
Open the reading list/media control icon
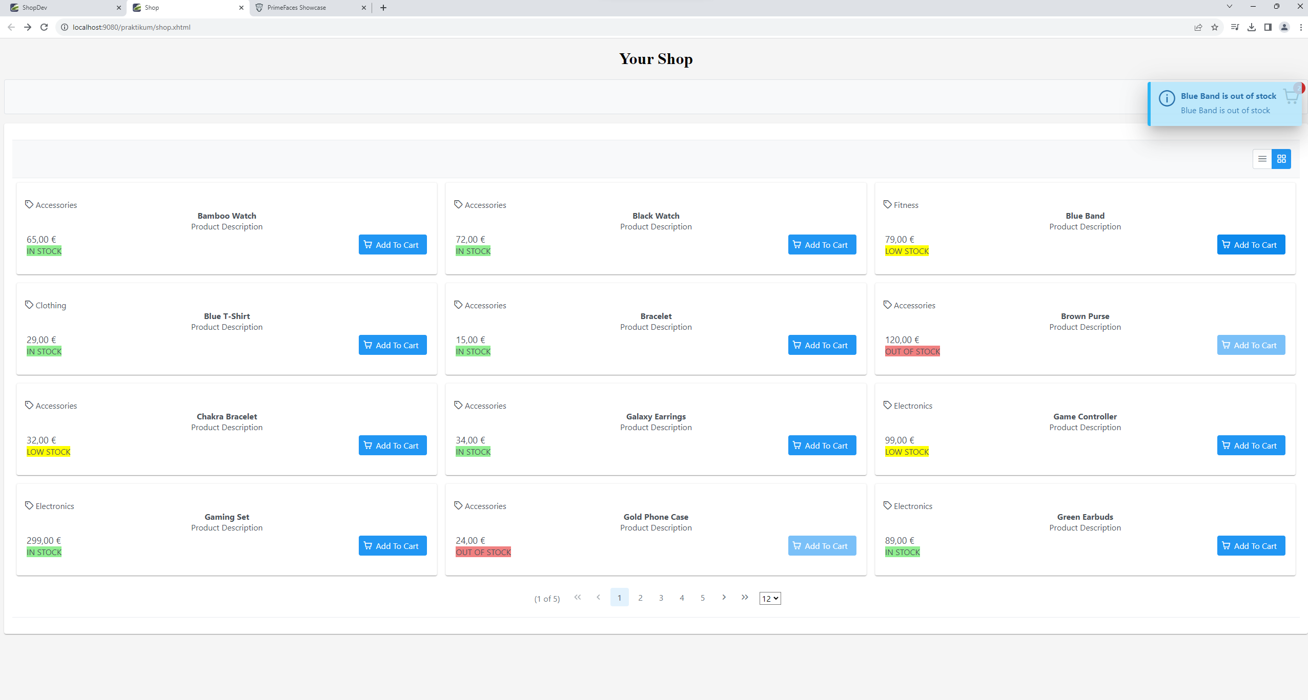1235,27
